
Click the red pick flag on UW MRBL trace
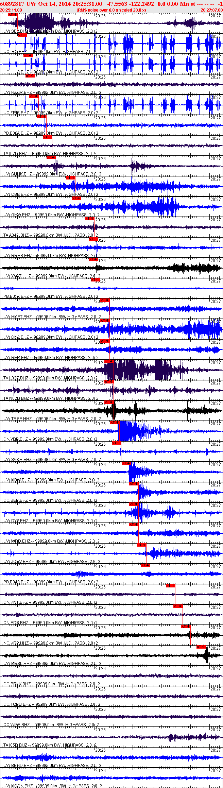201,647
